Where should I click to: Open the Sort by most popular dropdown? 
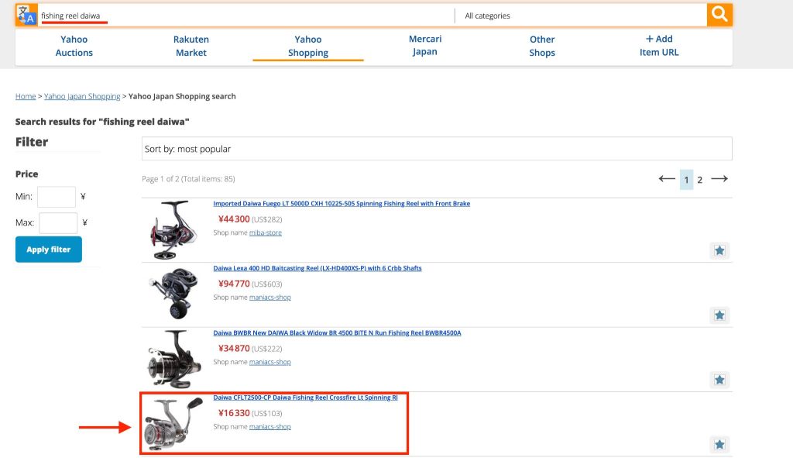click(438, 149)
